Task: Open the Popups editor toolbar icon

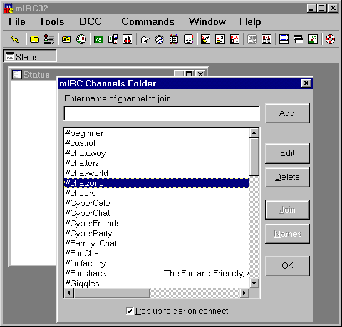Action: point(113,39)
